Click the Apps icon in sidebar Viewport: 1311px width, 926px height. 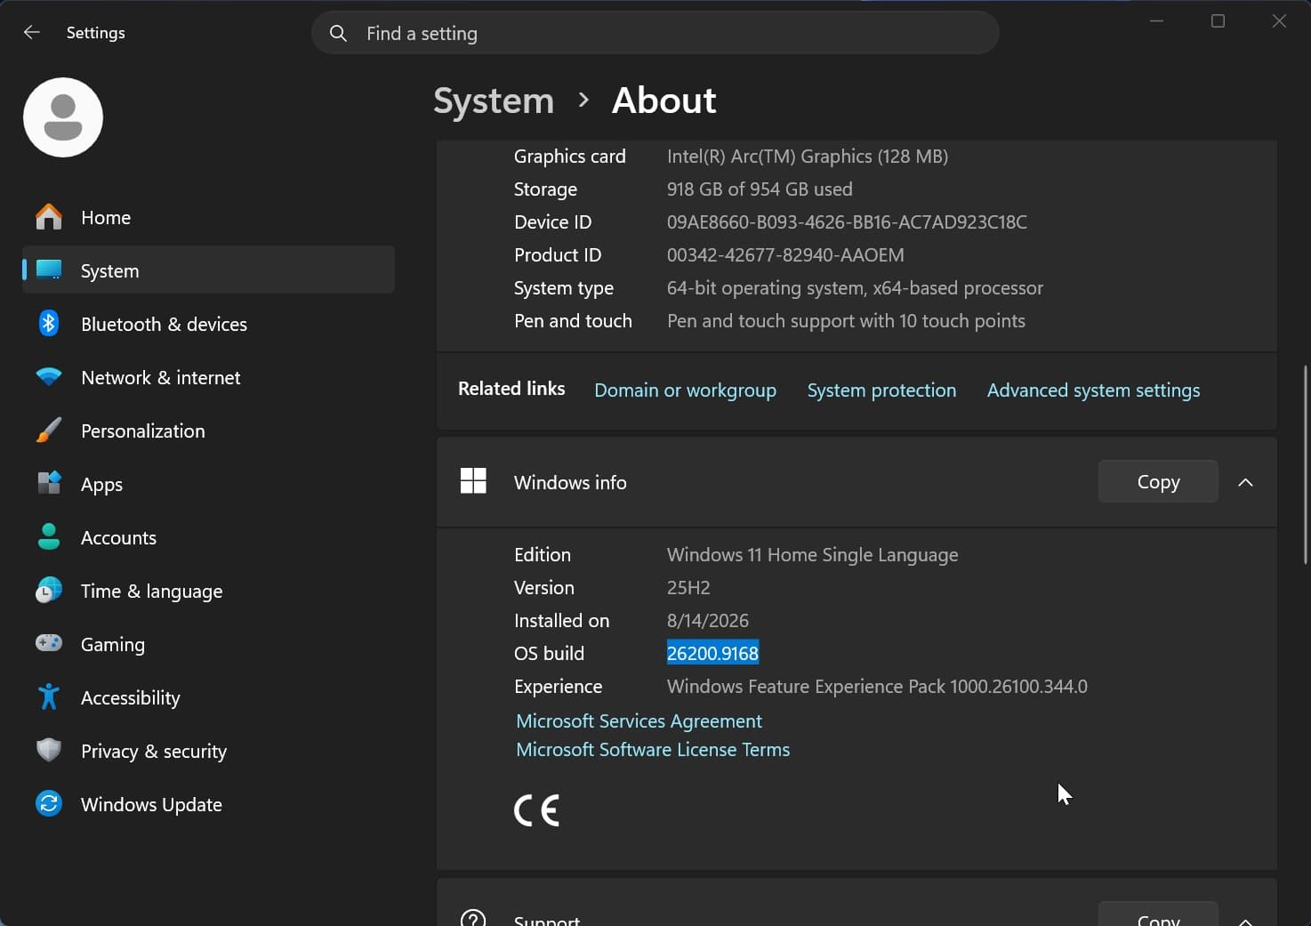pyautogui.click(x=49, y=484)
